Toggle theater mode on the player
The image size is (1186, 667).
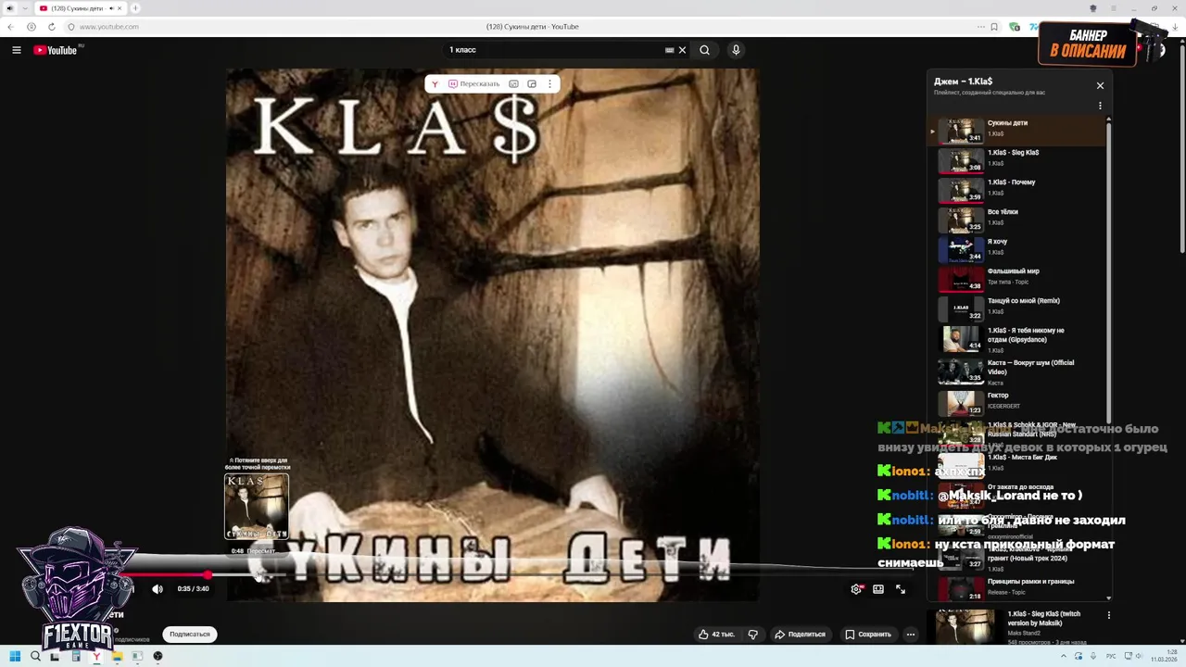(x=878, y=589)
